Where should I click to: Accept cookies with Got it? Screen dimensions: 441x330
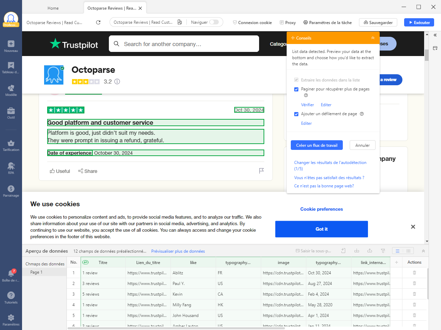point(321,229)
